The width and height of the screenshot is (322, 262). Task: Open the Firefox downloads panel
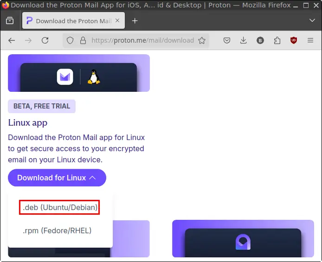243,40
